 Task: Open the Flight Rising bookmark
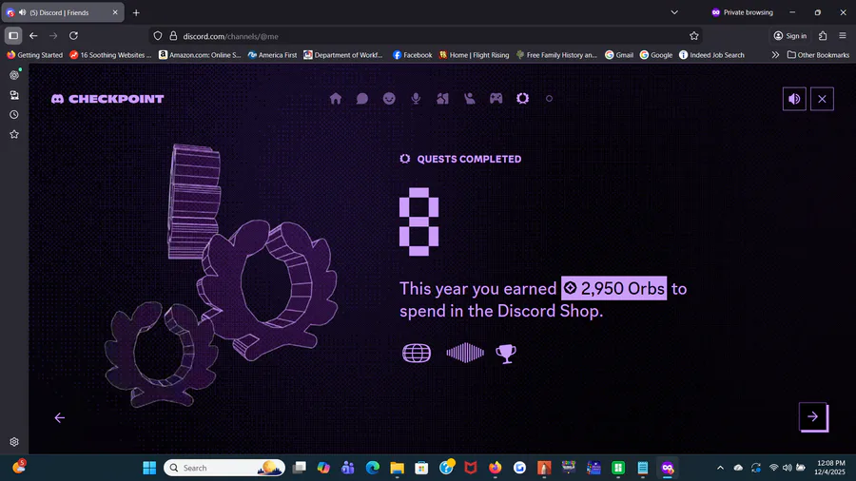474,55
